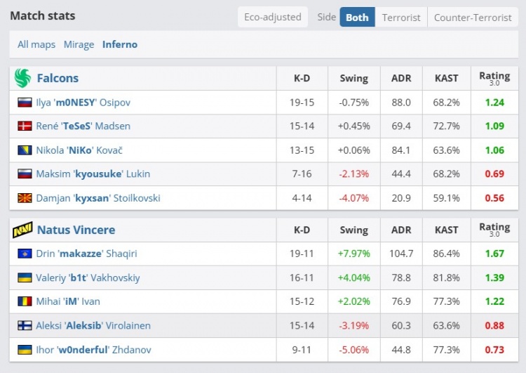The width and height of the screenshot is (526, 373).
Task: Click the Natus Vincere team logo
Action: click(x=22, y=230)
